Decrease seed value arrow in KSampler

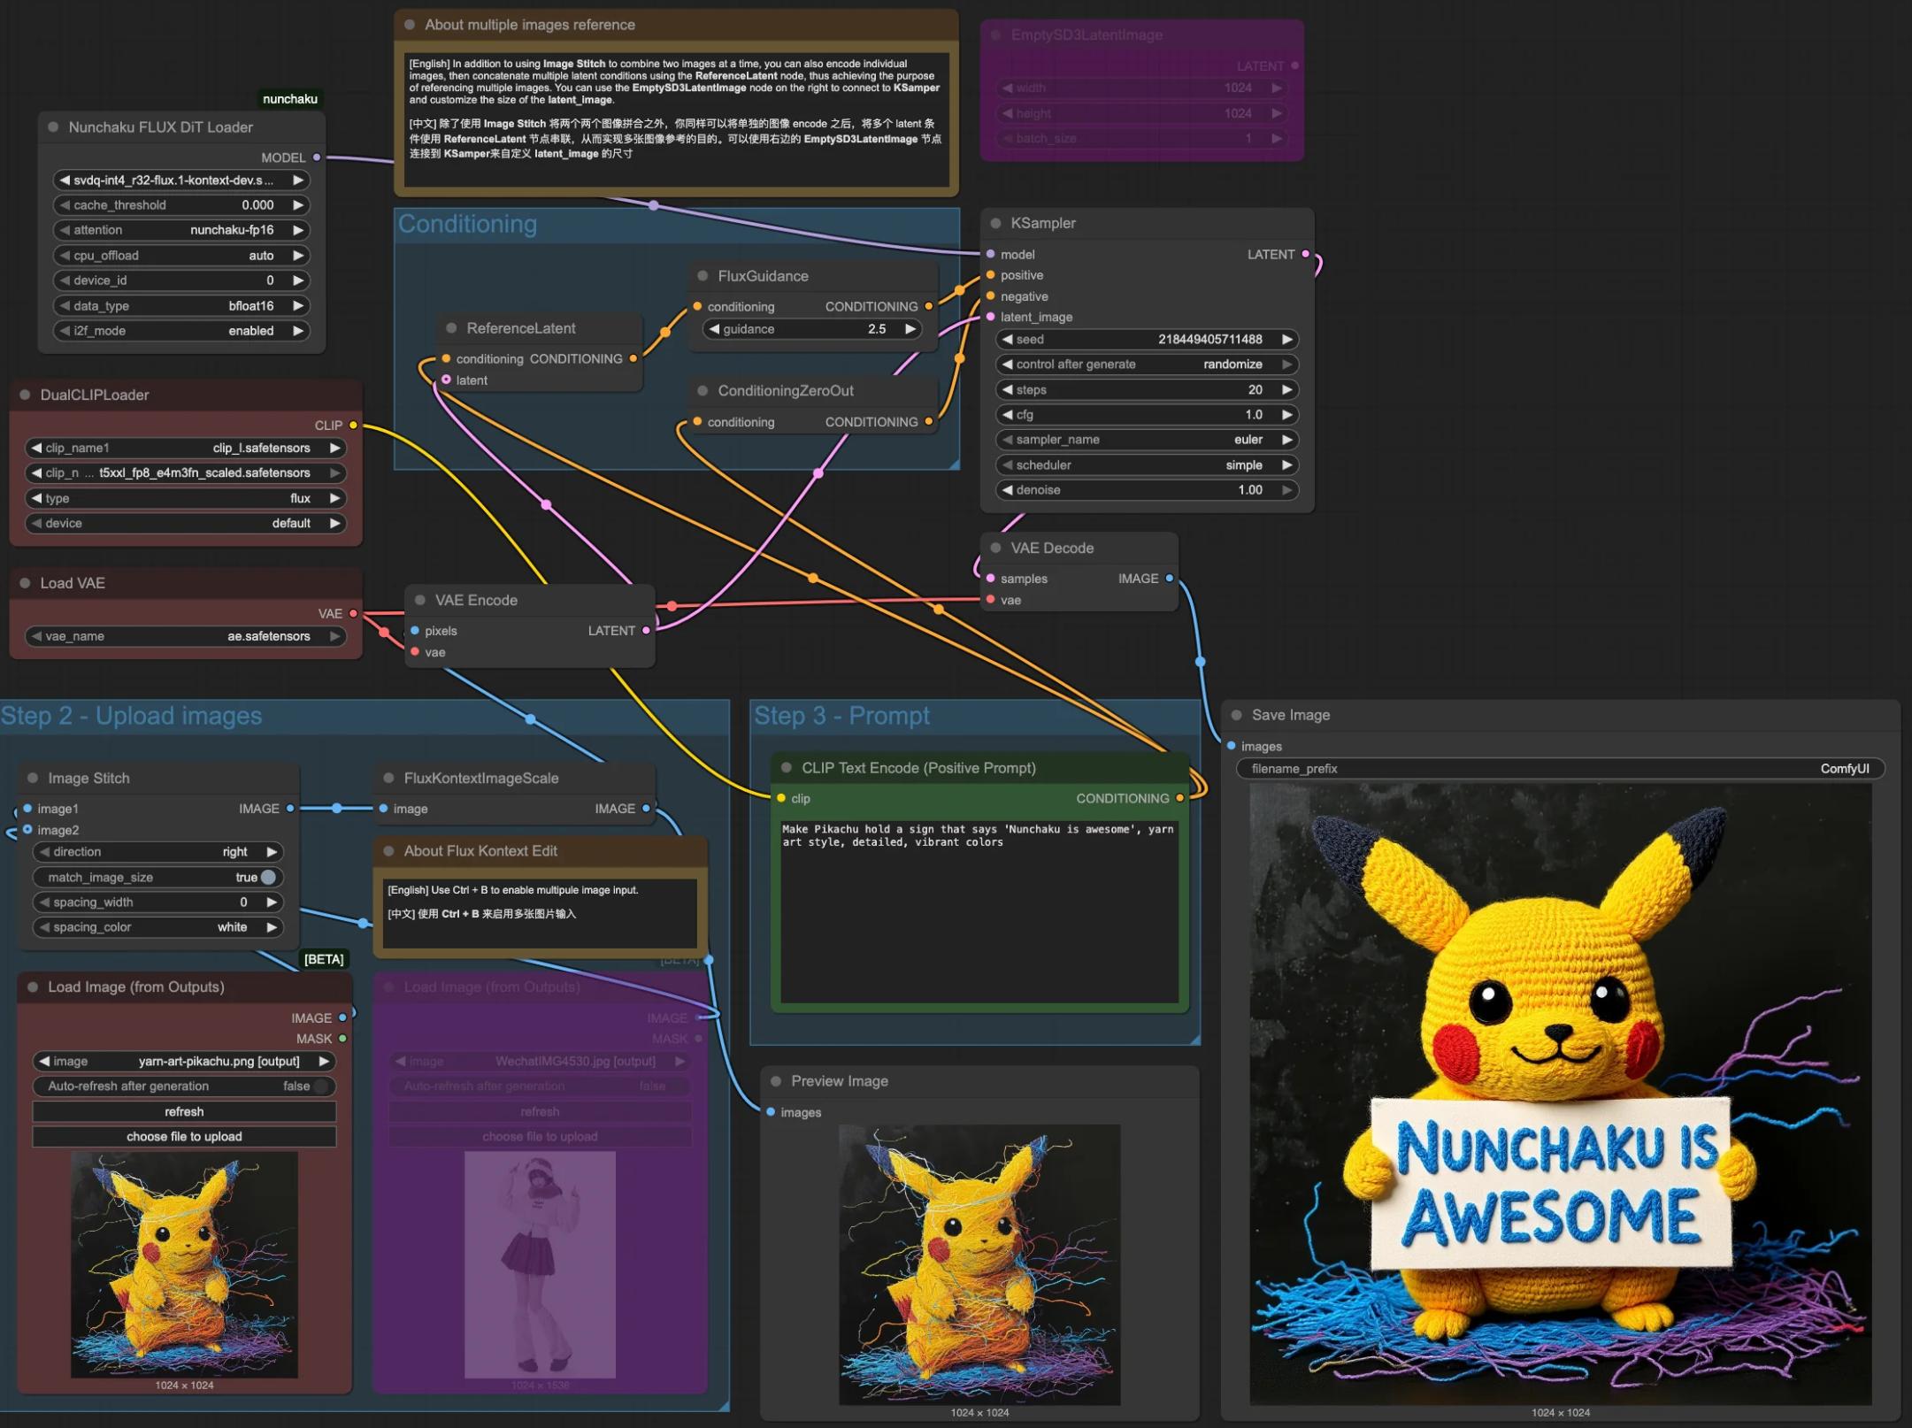coord(1007,340)
